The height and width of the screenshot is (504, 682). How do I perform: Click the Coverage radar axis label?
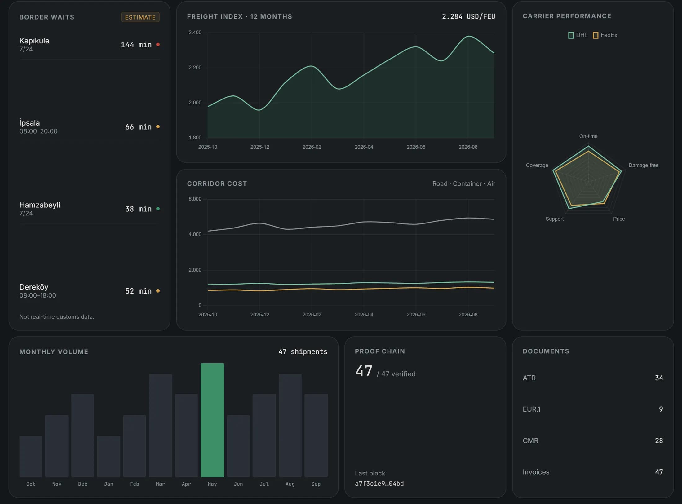click(537, 166)
